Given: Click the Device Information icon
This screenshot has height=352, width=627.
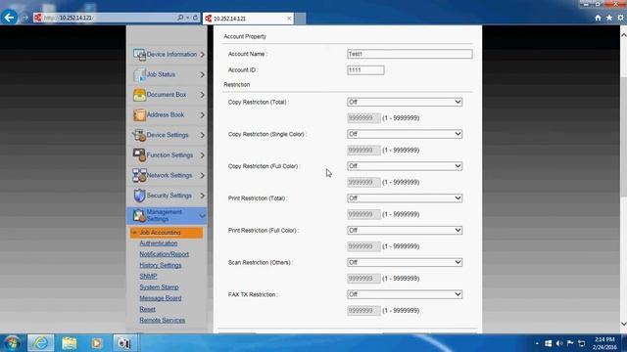Looking at the screenshot, I should (139, 55).
